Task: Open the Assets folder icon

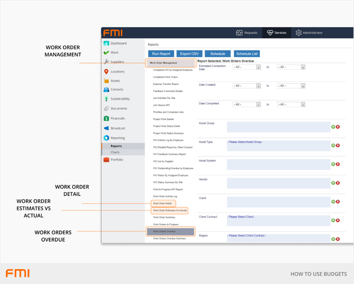Action: point(107,81)
